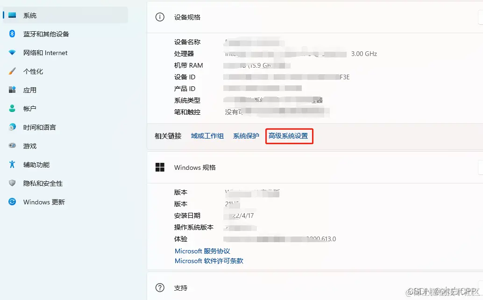483x300 pixels.
Task: Click the 设备 ID label
Action: tap(185, 77)
